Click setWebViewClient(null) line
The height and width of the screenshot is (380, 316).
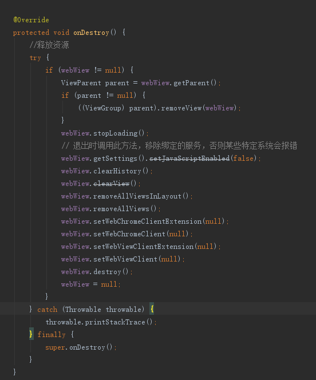tap(123, 259)
